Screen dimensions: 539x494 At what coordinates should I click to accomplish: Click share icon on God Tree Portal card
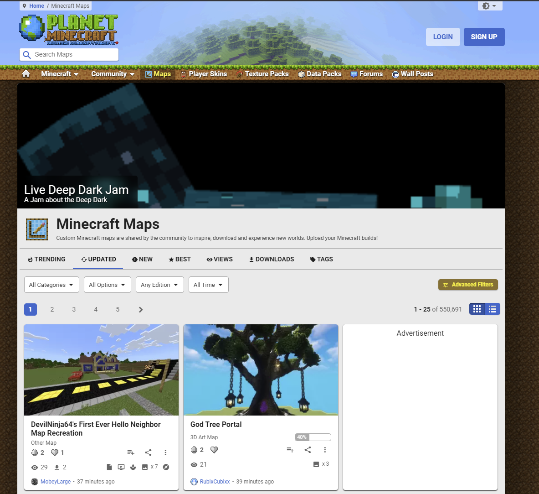pyautogui.click(x=308, y=450)
